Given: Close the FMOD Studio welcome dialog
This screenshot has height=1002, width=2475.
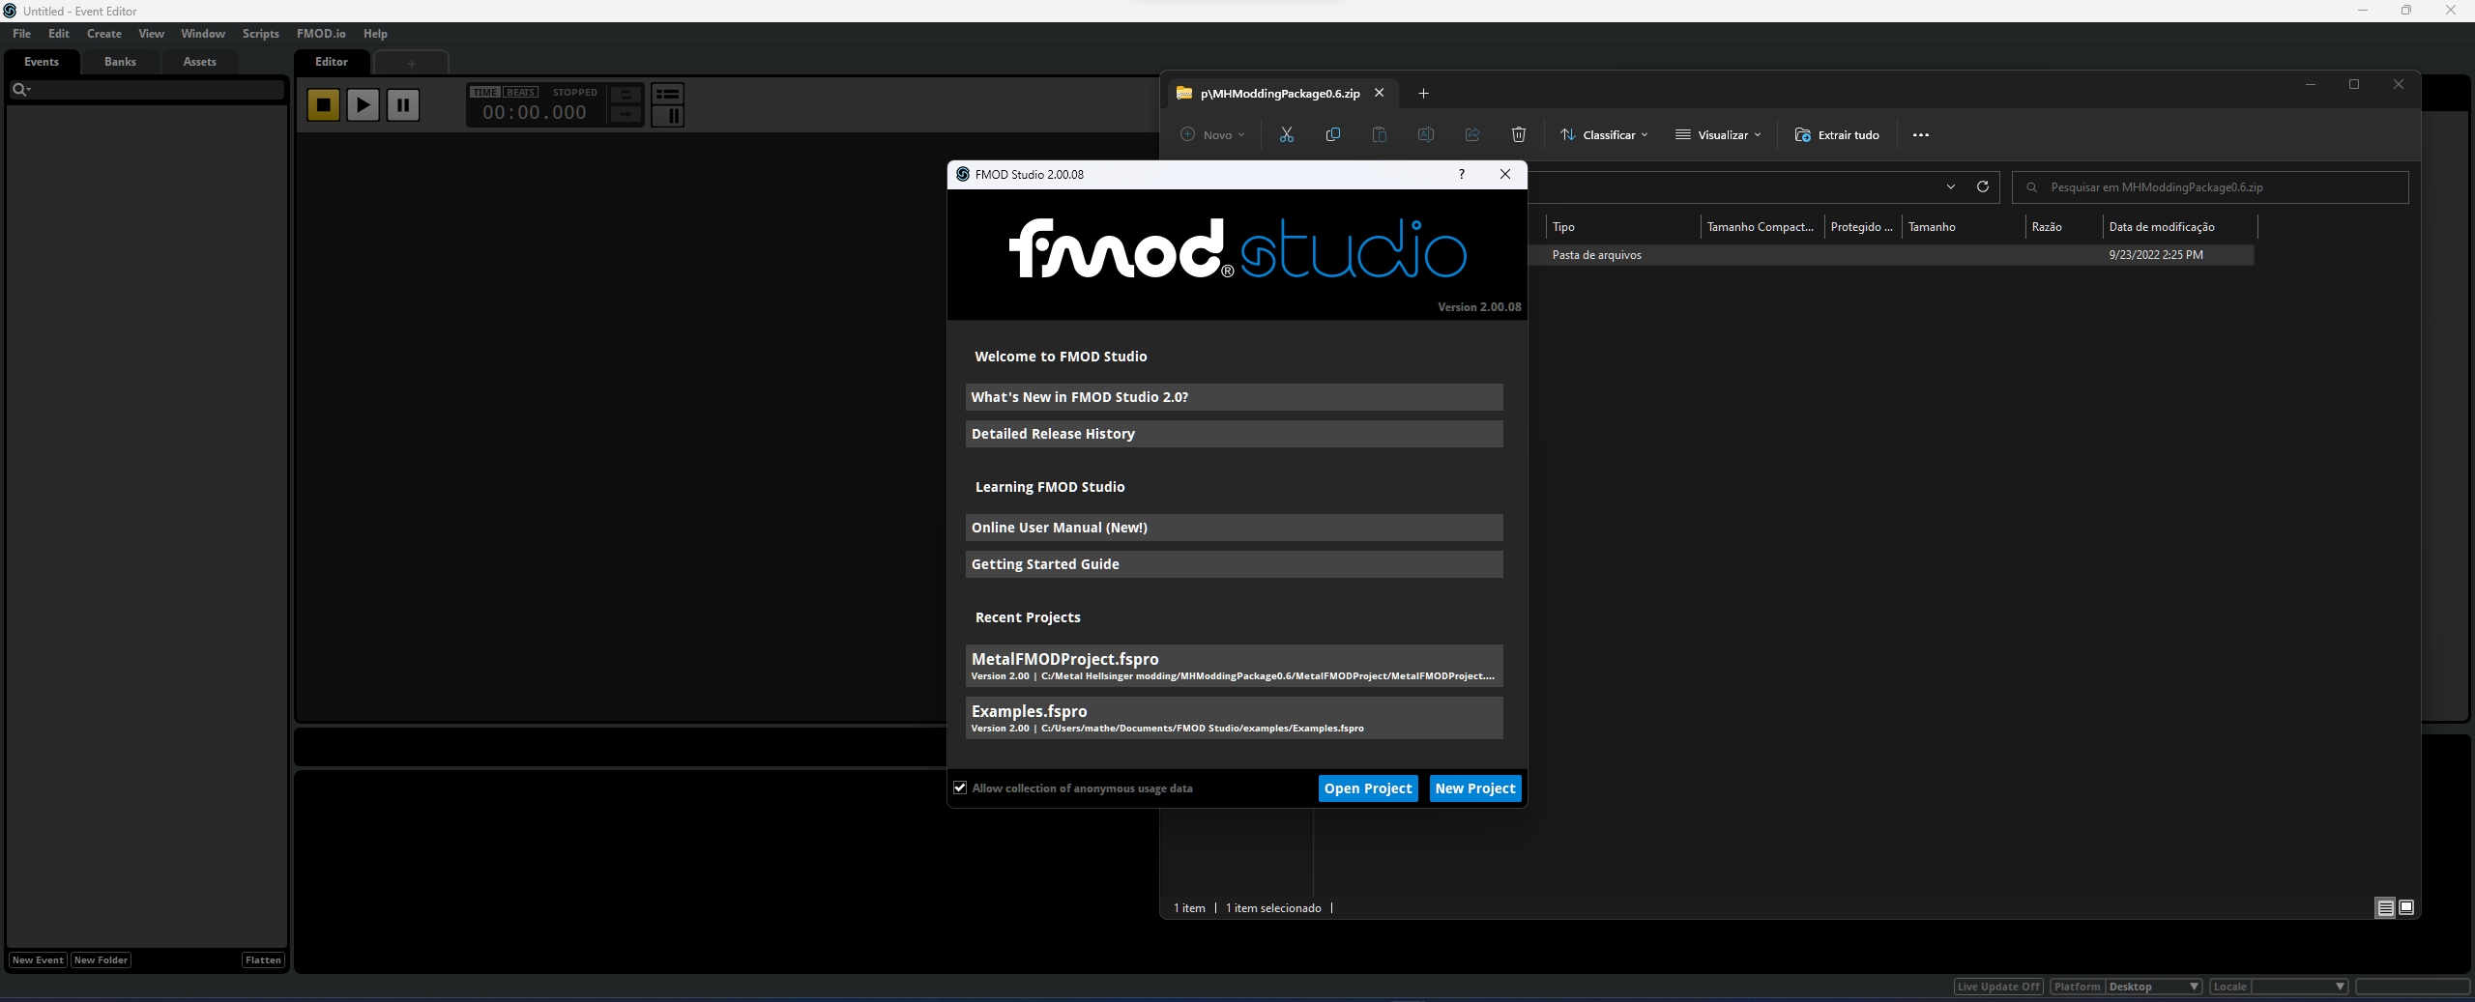Looking at the screenshot, I should click(x=1505, y=175).
